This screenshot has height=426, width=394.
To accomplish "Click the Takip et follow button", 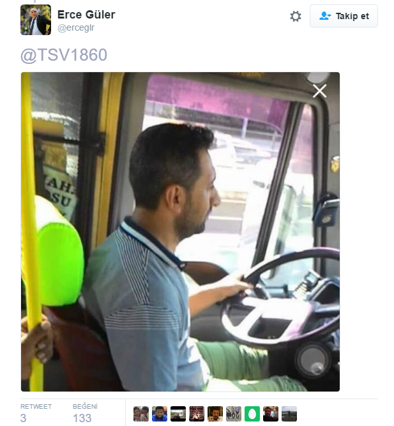I will (344, 16).
